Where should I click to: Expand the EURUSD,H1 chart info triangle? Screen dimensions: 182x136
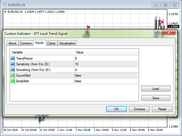click(x=5, y=12)
